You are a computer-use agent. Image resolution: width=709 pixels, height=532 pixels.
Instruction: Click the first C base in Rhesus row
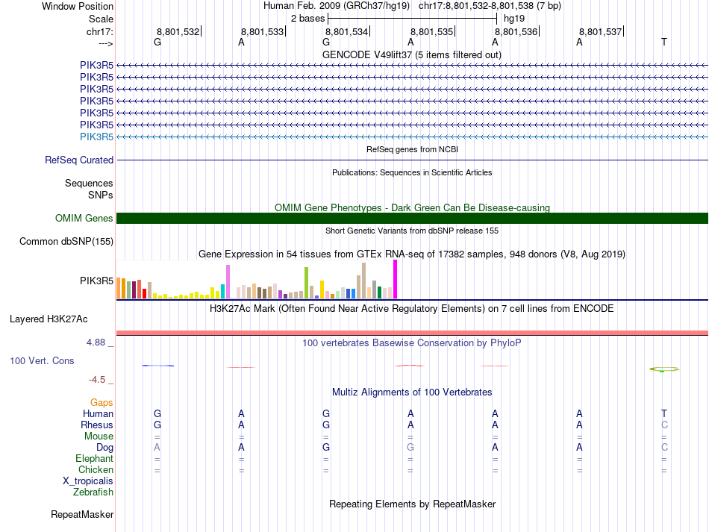click(664, 425)
